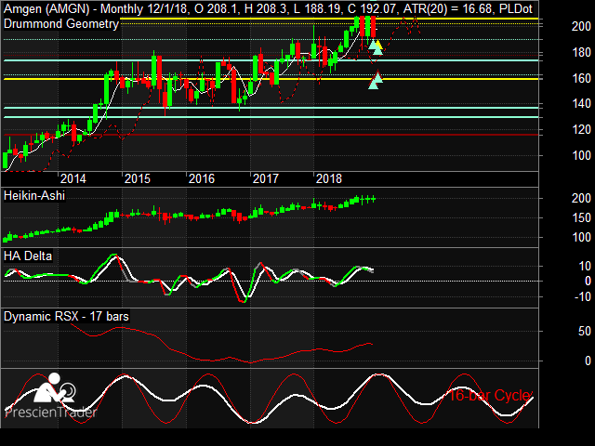Click the 2015 year label on time axis
595x446 pixels.
pos(138,178)
